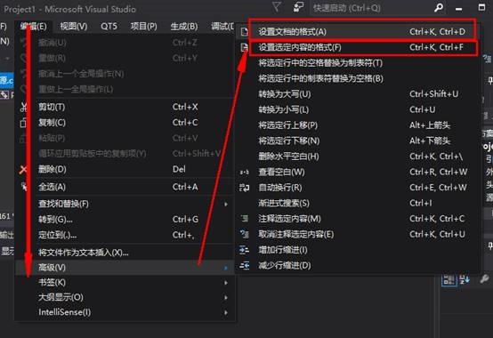Choose 删除(D) from the edit menu
This screenshot has height=338, width=493.
click(125, 170)
